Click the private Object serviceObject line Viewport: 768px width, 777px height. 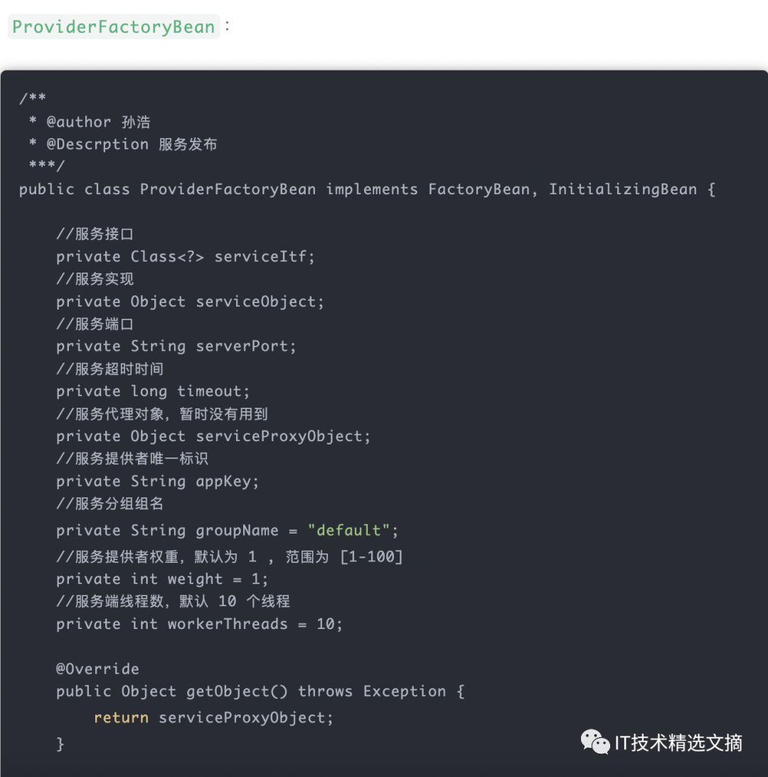coord(190,301)
